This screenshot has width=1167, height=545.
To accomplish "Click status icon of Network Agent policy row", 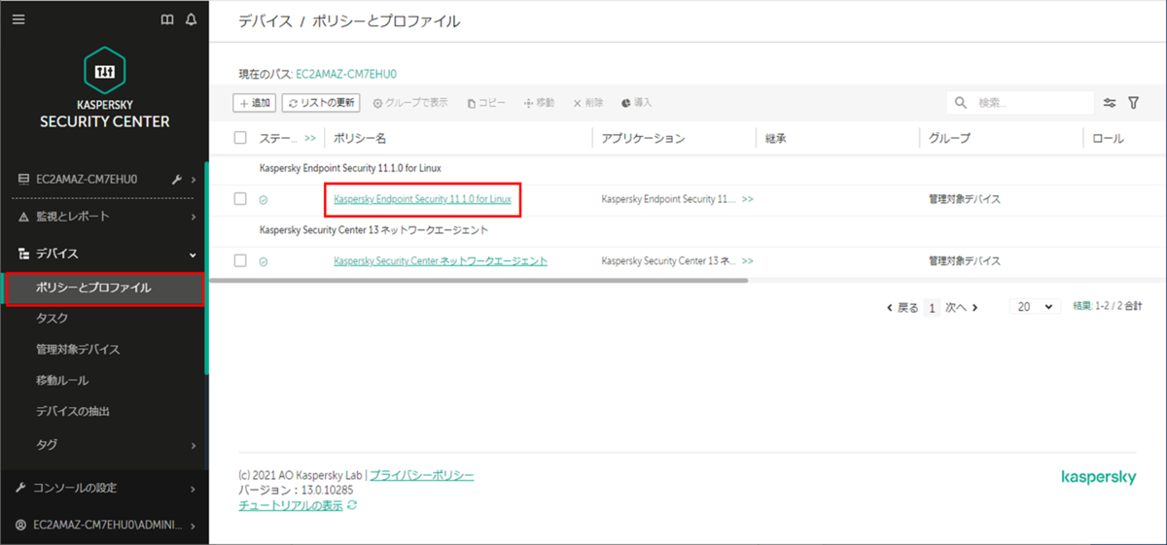I will pos(263,261).
